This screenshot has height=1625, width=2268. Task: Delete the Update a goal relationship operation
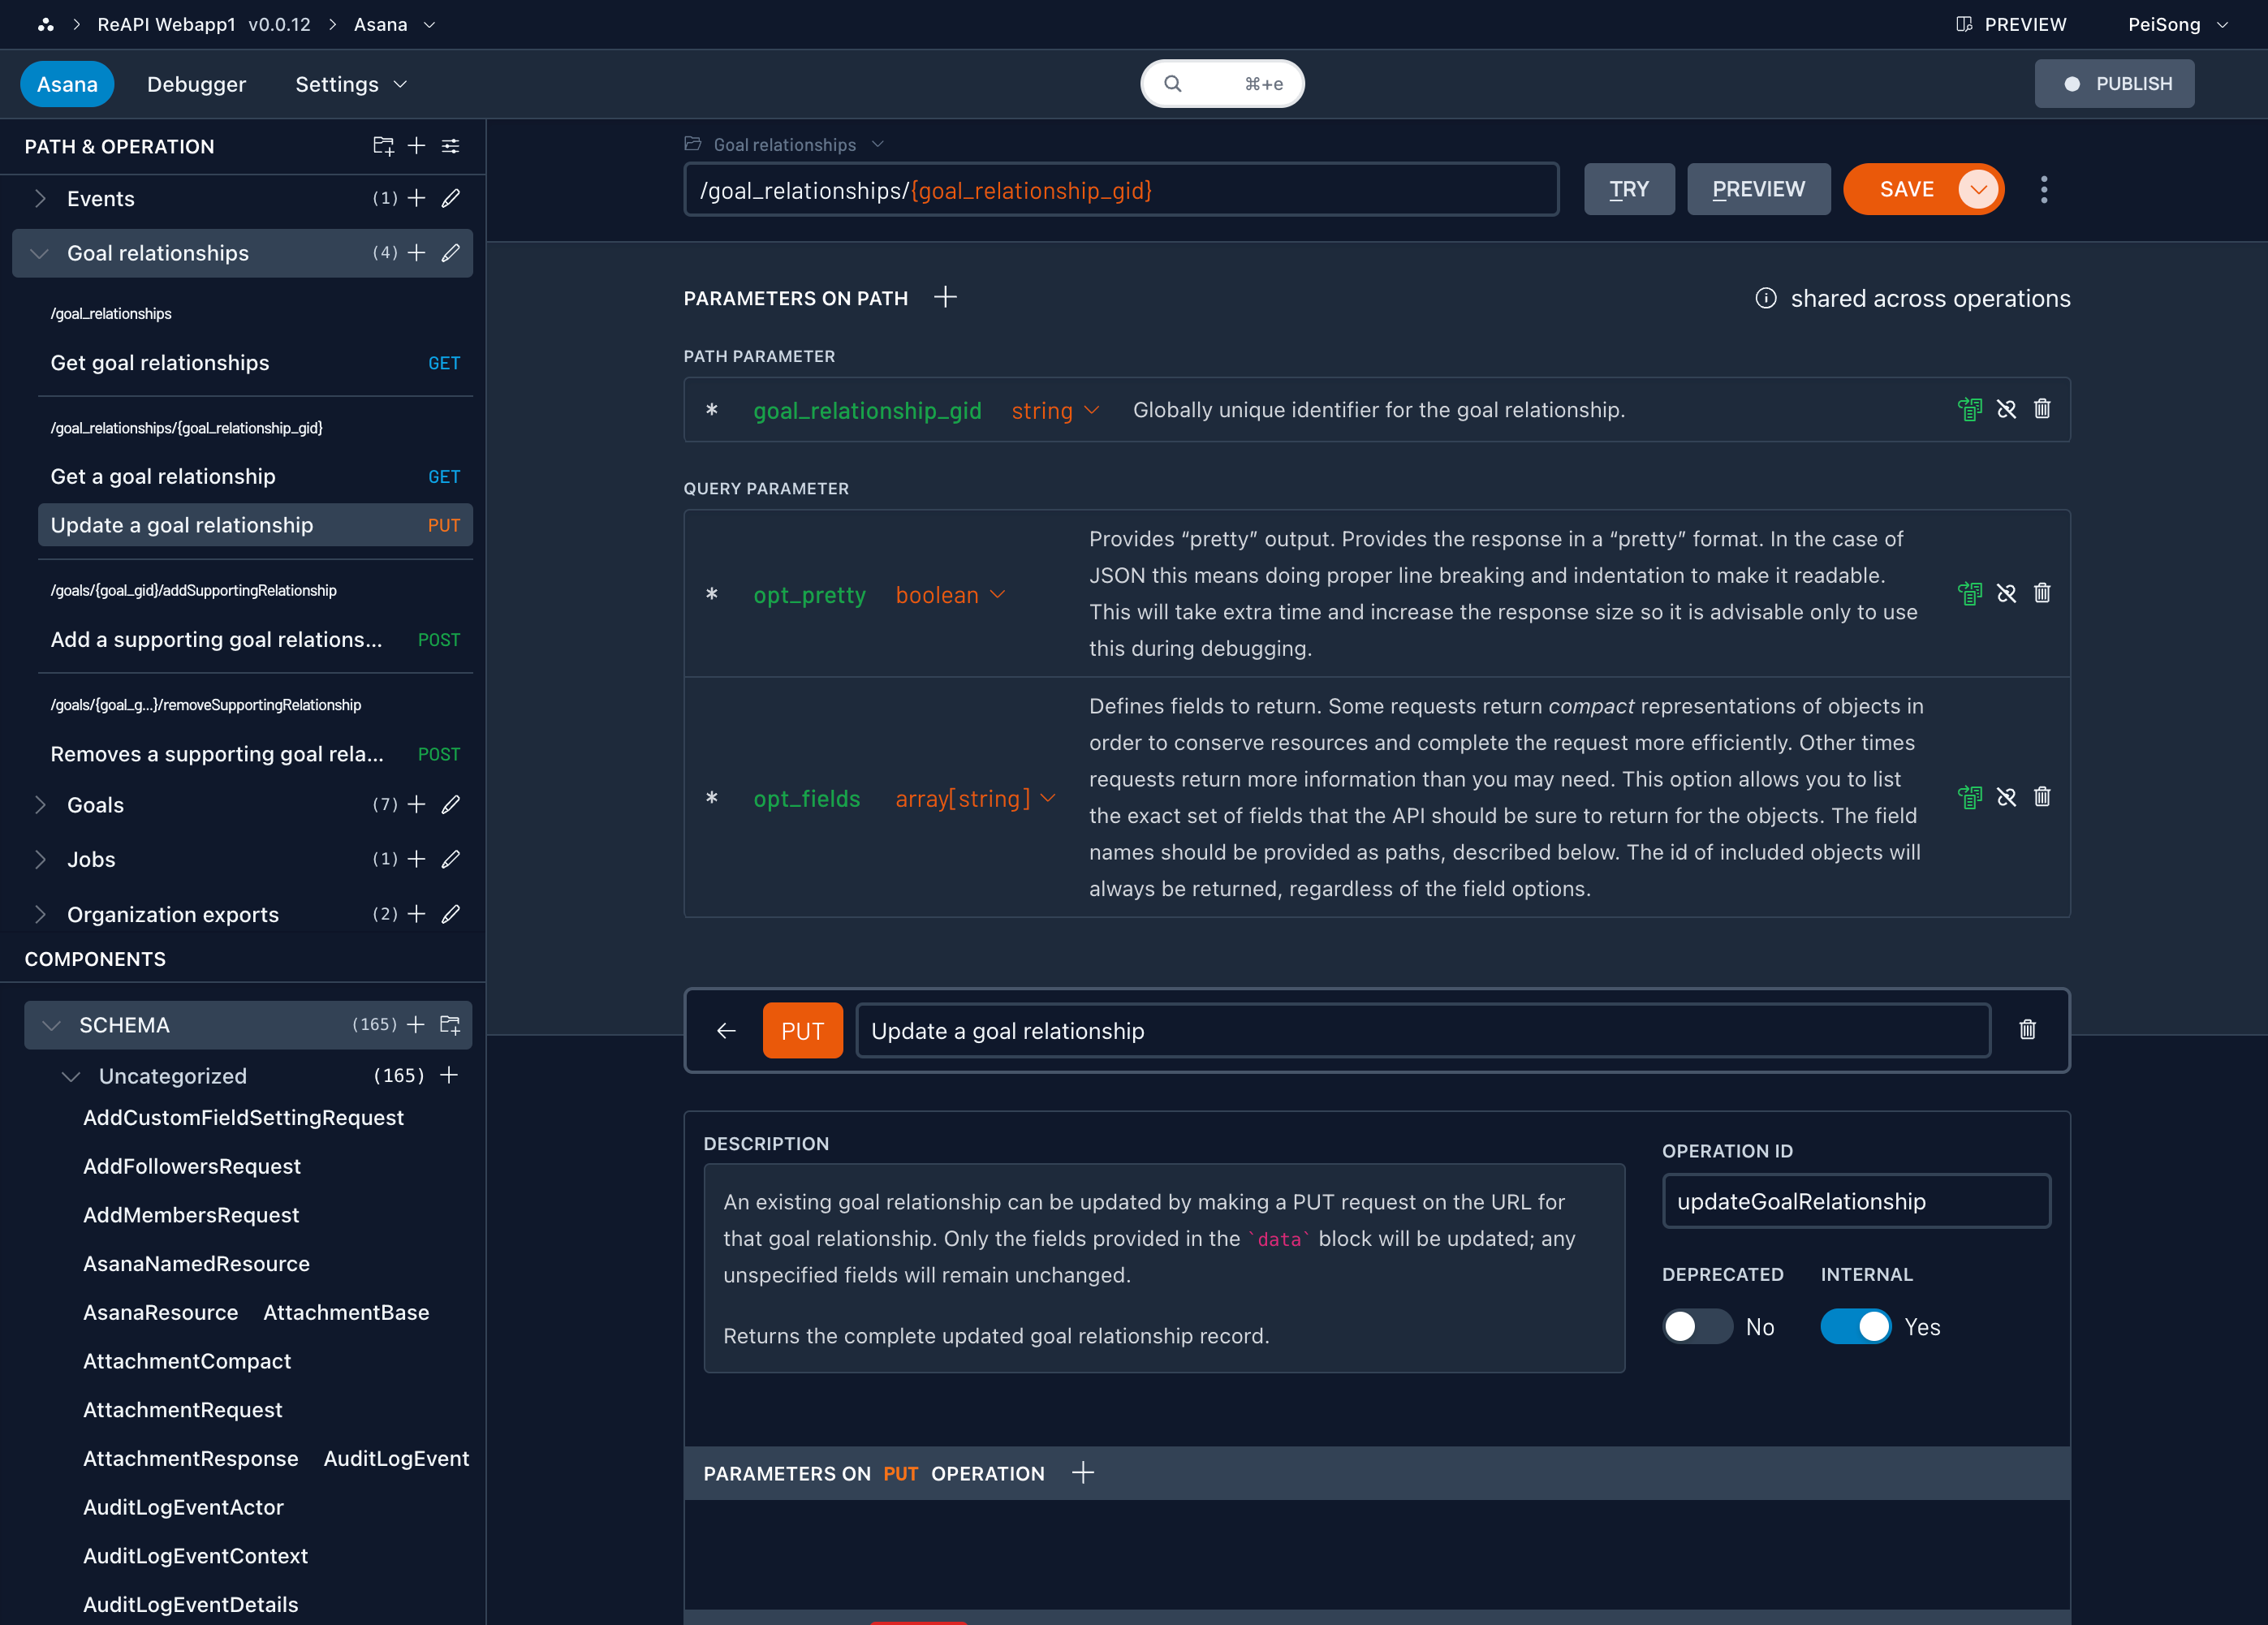pos(2028,1030)
